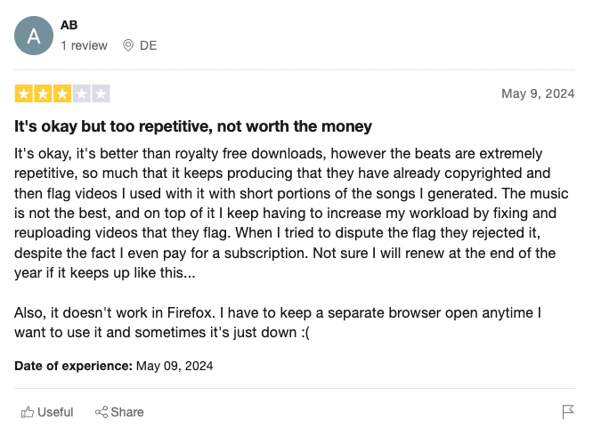
Task: Click the Date of experience line
Action: pyautogui.click(x=113, y=366)
